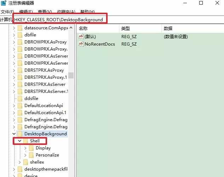
Task: Expand the desktopthemepackfil key
Action: (14, 169)
